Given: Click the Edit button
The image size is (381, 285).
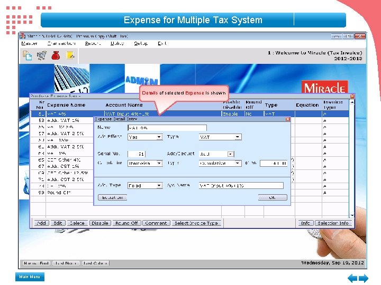Looking at the screenshot, I should [x=58, y=223].
